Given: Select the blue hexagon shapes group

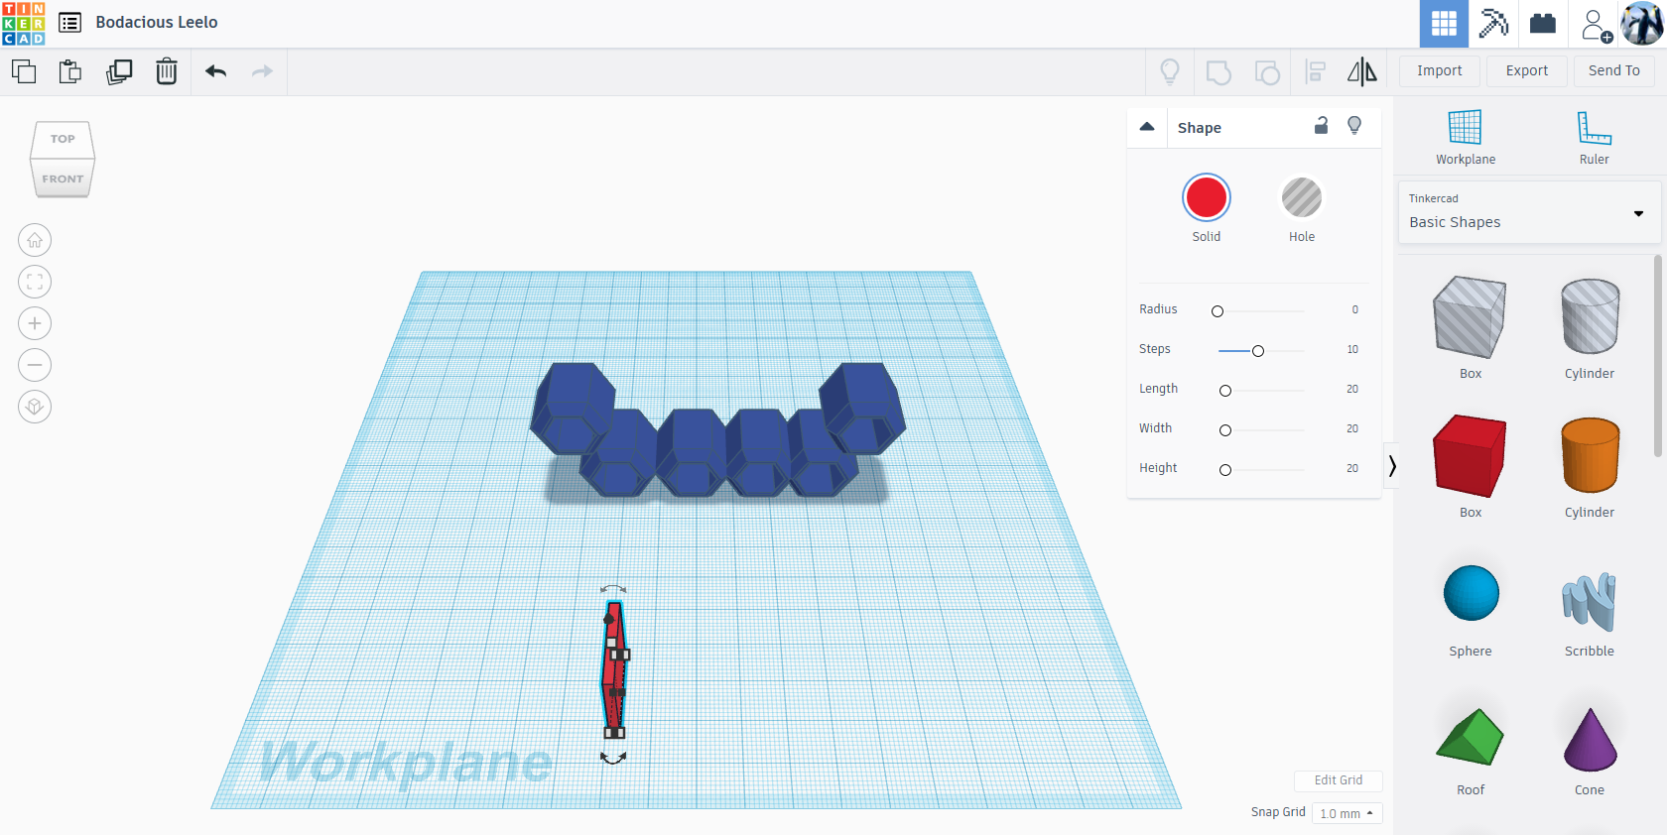Looking at the screenshot, I should (x=716, y=428).
